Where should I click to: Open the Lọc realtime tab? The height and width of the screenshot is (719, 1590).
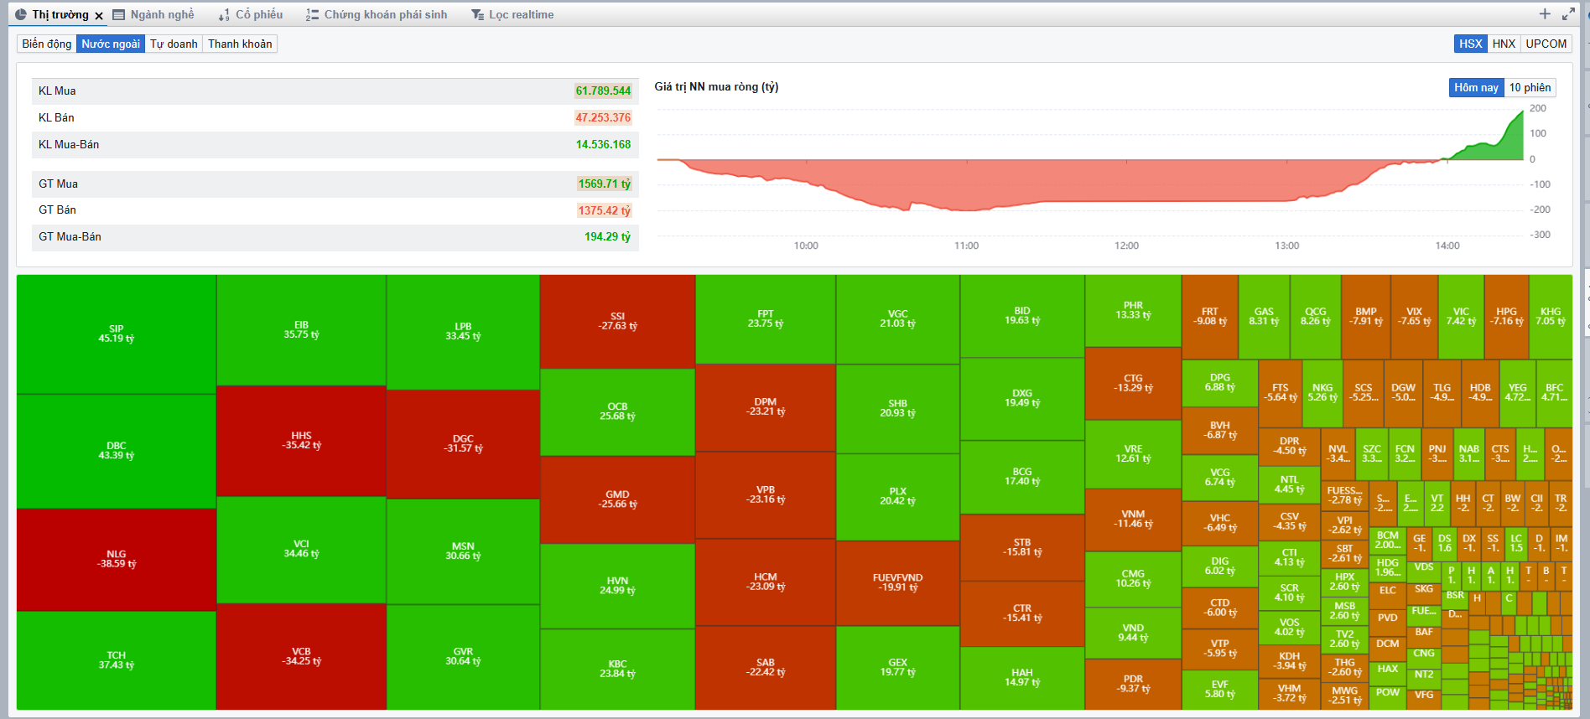(x=512, y=14)
